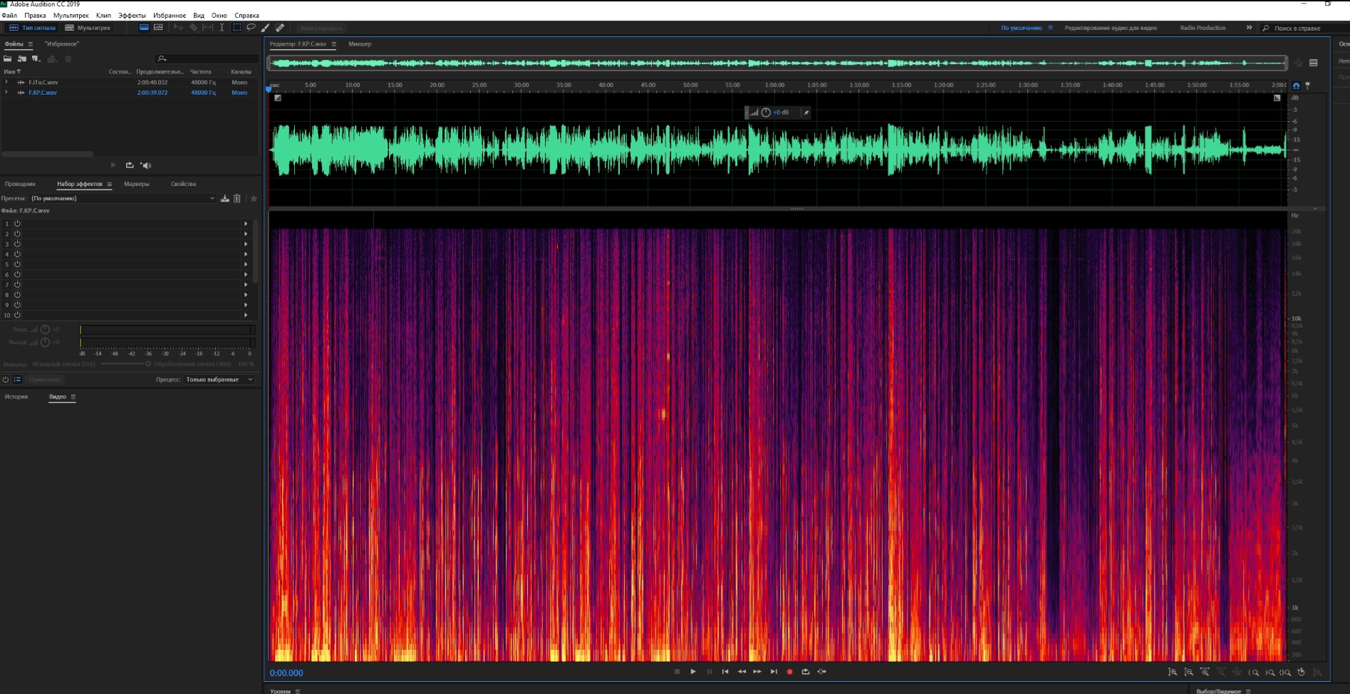Switch to Мультитрек view
This screenshot has width=1350, height=694.
click(88, 28)
